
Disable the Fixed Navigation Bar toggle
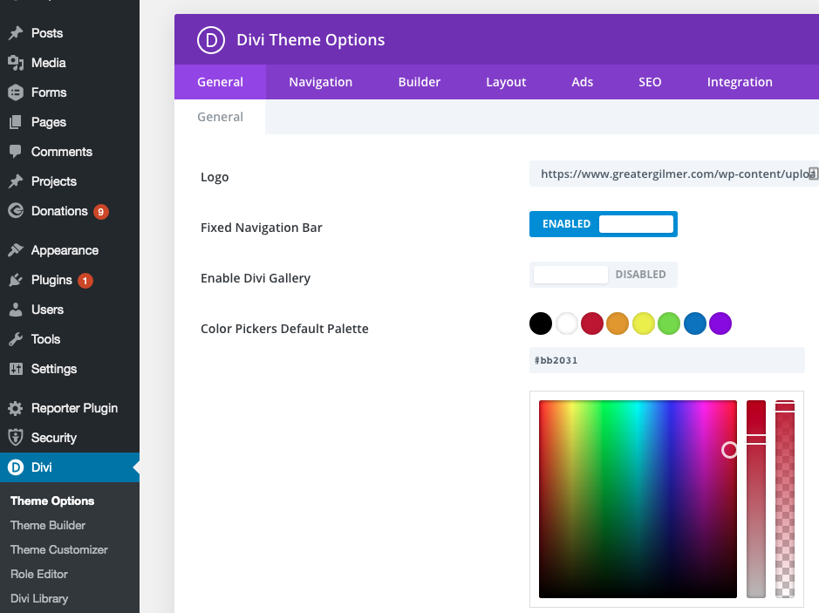[x=604, y=224]
